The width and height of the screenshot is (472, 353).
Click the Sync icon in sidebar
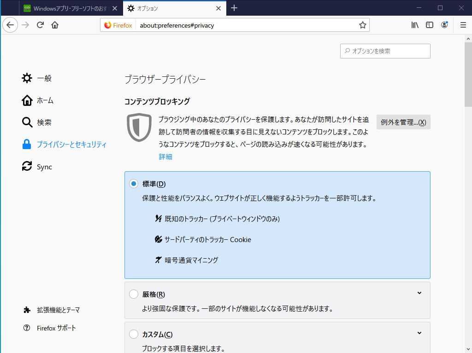pos(26,167)
